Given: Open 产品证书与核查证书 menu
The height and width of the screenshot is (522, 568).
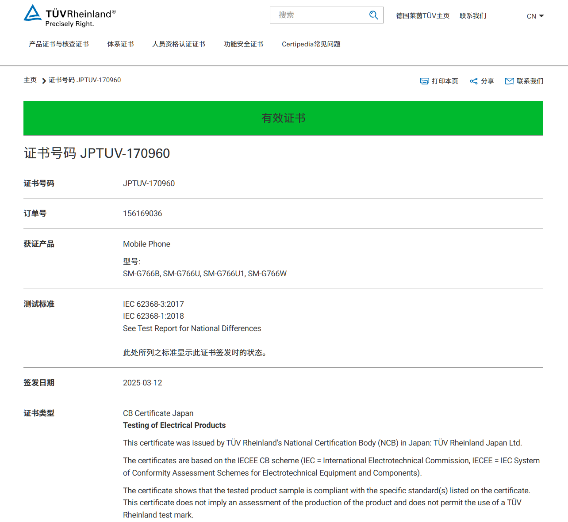Looking at the screenshot, I should tap(59, 44).
